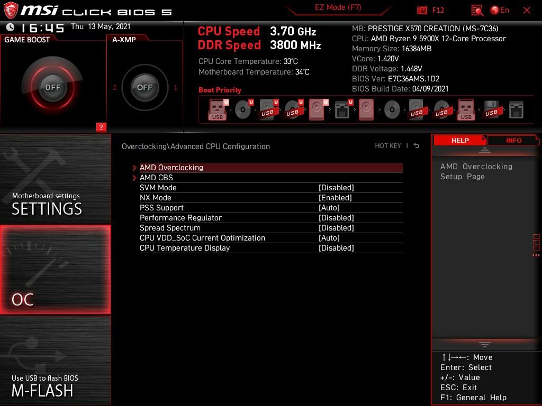Image resolution: width=542 pixels, height=406 pixels.
Task: Open the BIOS search magnifier icon
Action: pyautogui.click(x=477, y=11)
